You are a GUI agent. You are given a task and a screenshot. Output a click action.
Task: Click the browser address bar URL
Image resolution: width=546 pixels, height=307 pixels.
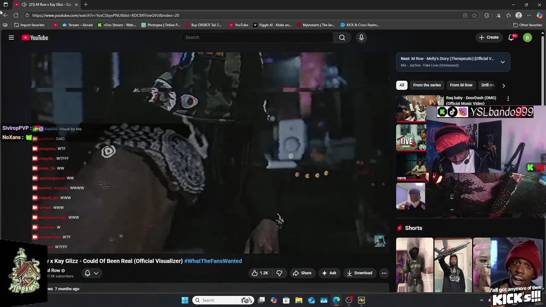[x=105, y=15]
